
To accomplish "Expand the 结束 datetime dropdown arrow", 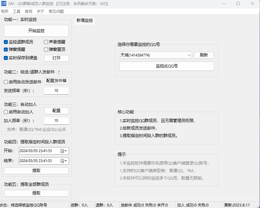I will 66,161.
